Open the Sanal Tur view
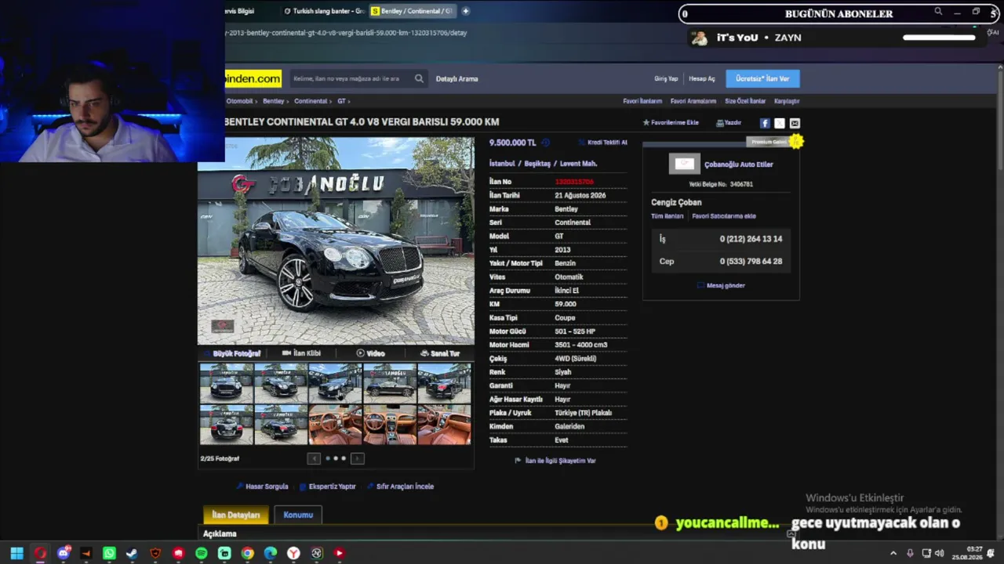Screen dimensions: 1004x564 pos(440,353)
